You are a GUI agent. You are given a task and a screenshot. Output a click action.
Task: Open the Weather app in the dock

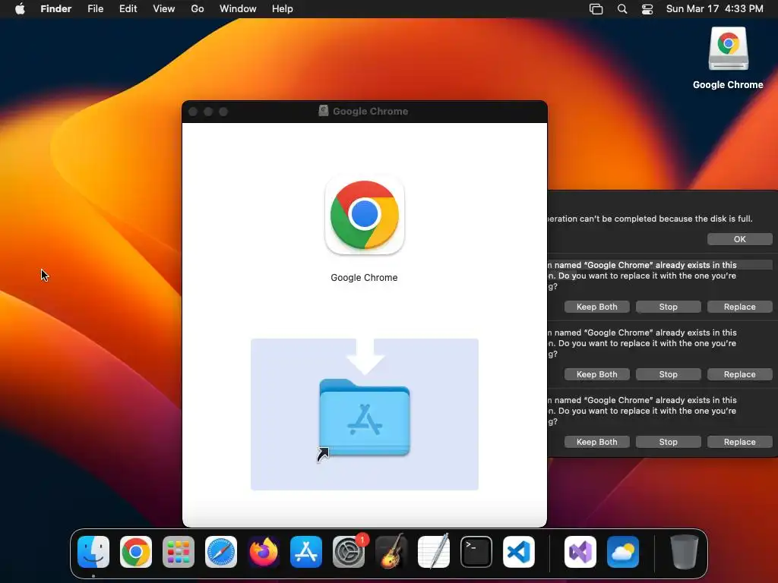(x=623, y=552)
